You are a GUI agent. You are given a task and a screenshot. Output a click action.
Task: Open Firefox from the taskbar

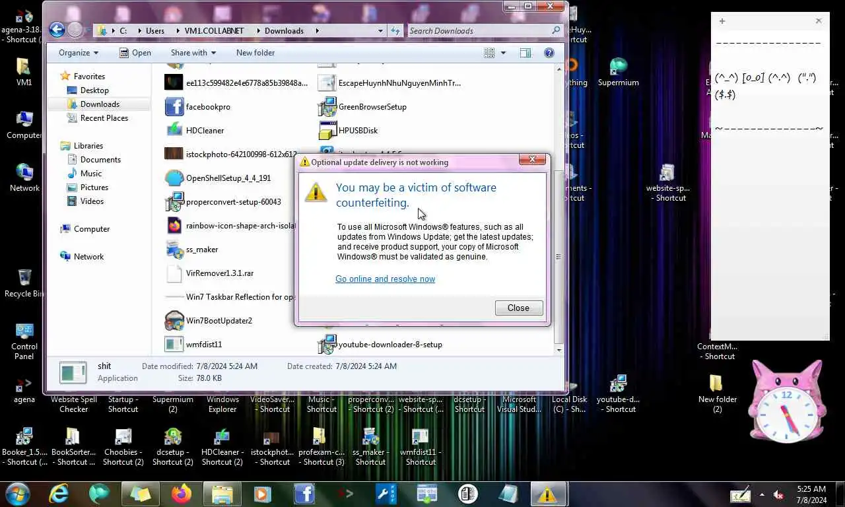181,494
